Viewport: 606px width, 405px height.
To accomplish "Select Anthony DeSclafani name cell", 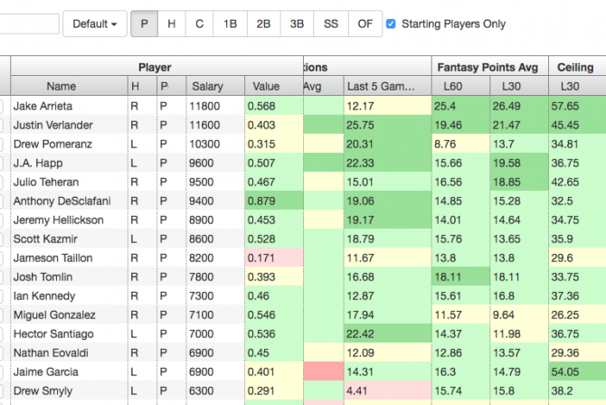I will 69,201.
